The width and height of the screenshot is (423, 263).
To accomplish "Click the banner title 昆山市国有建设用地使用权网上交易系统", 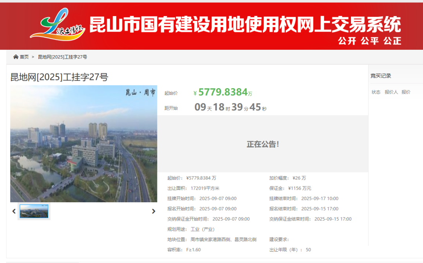I will tap(245, 25).
